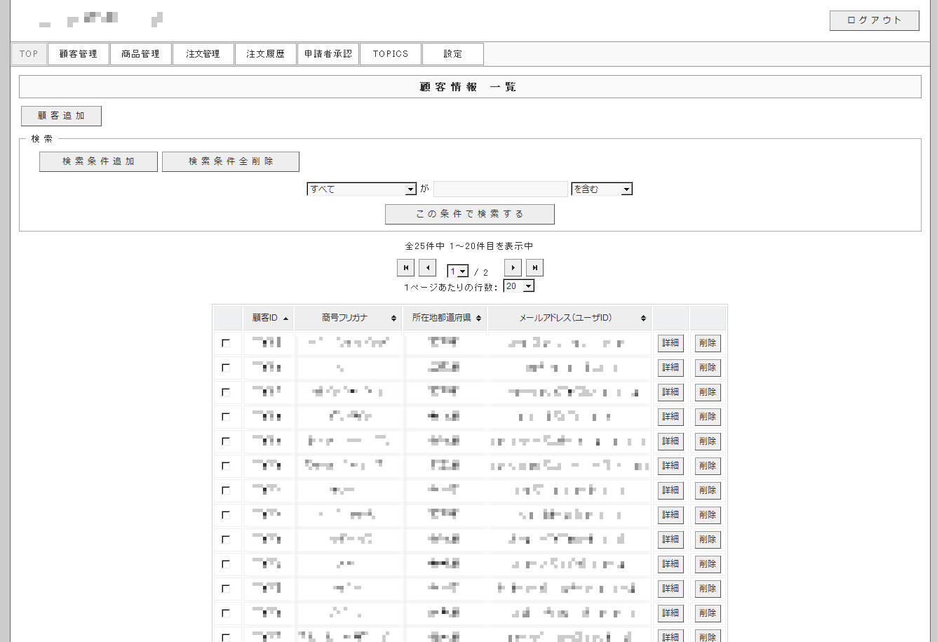Go to the previous results page
This screenshot has height=642, width=937.
point(427,268)
